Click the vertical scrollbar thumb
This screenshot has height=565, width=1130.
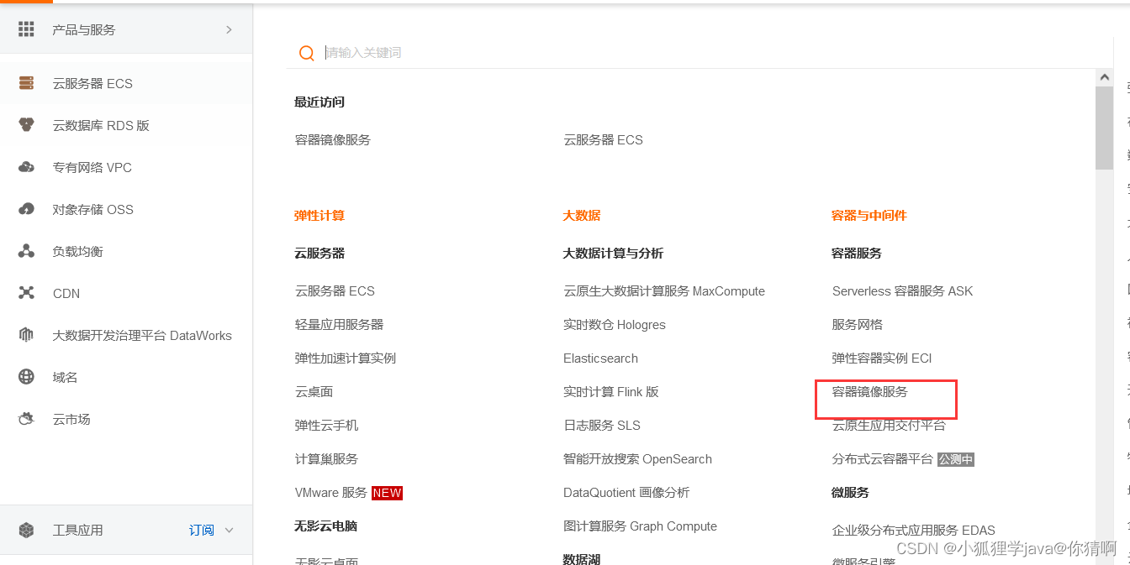1104,128
